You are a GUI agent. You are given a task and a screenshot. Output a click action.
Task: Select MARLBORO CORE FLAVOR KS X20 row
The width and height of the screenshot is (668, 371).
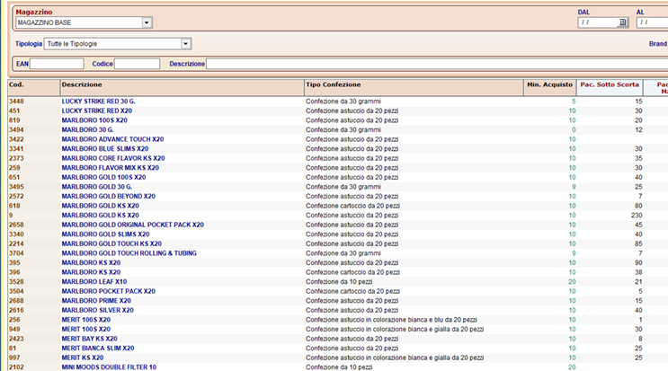point(338,158)
